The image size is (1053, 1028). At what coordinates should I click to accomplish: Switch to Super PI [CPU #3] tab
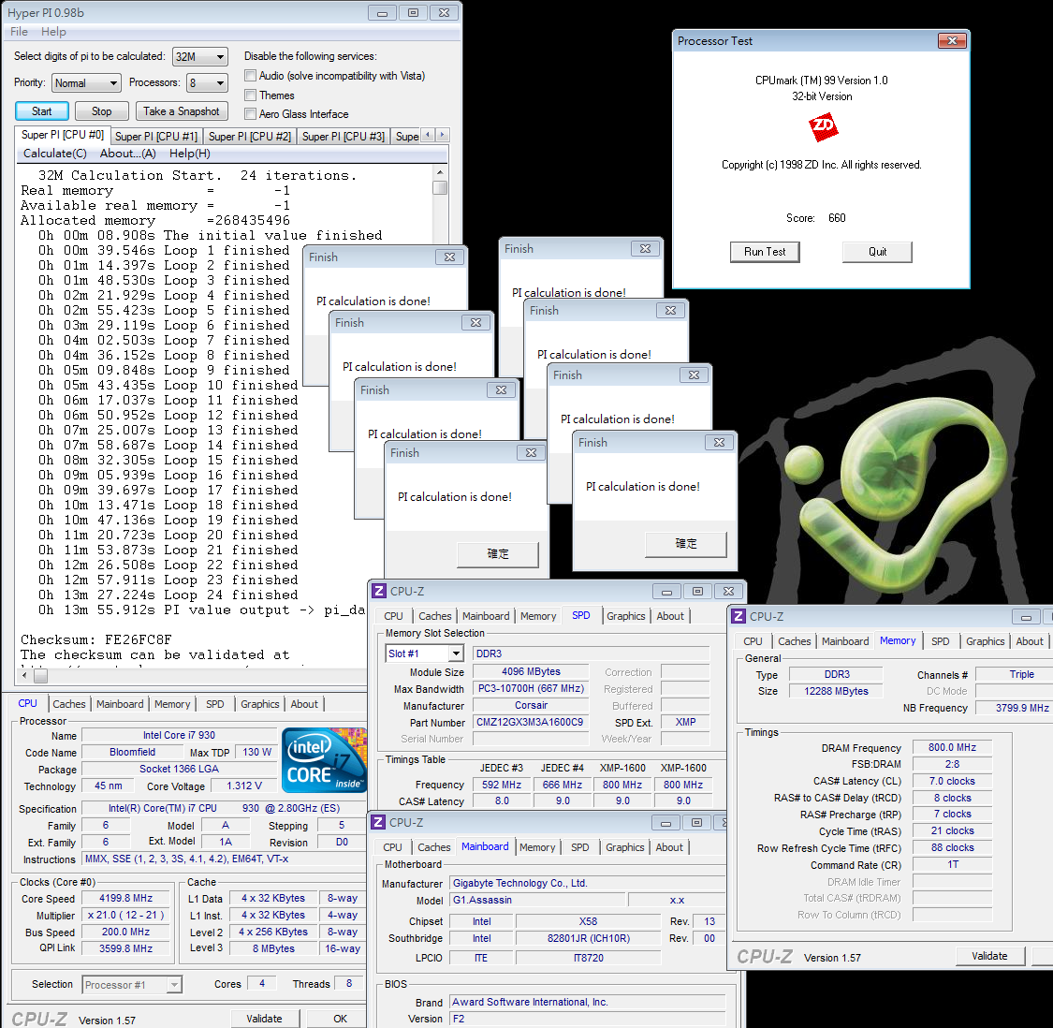coord(344,137)
